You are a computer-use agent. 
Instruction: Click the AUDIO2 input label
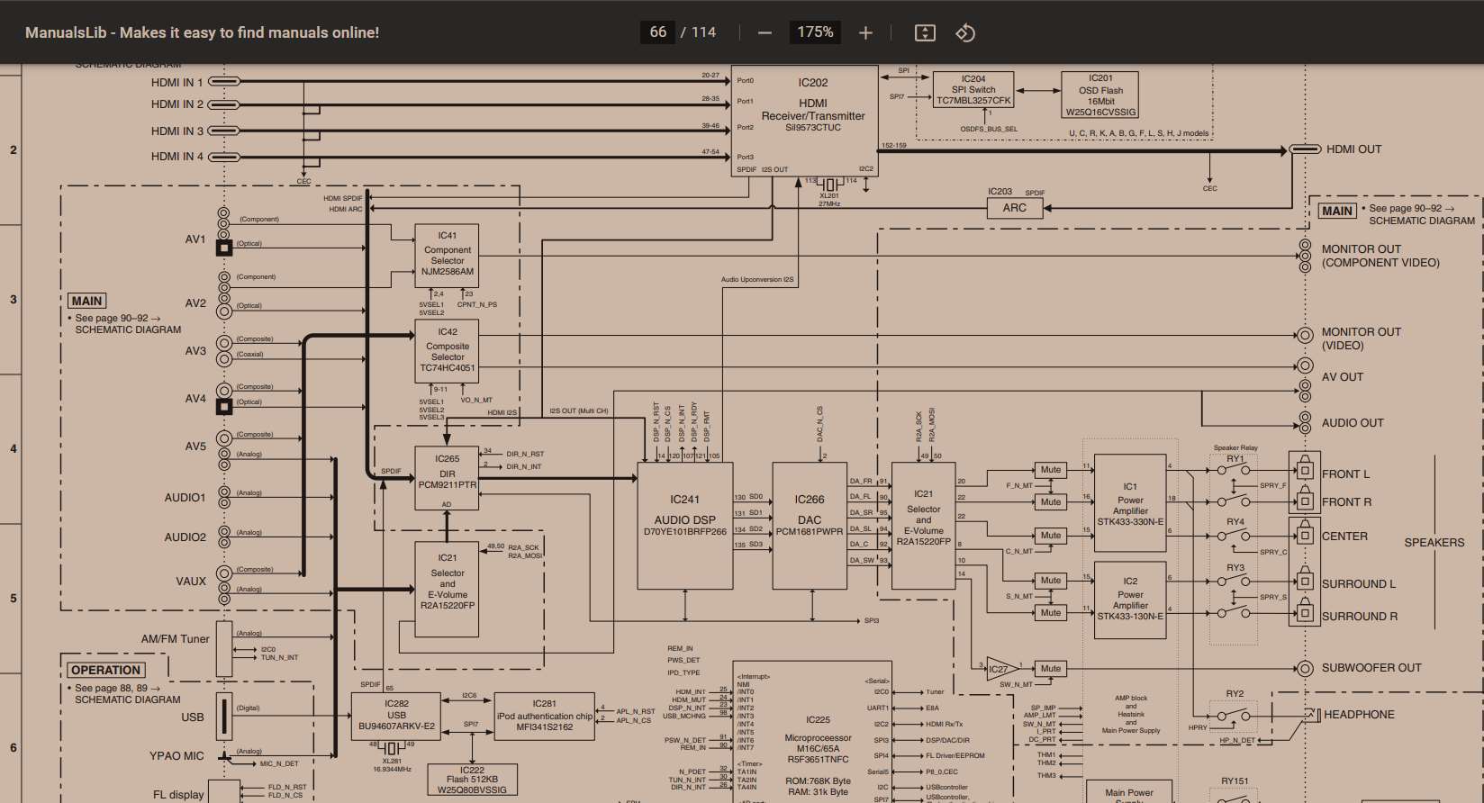[x=185, y=537]
